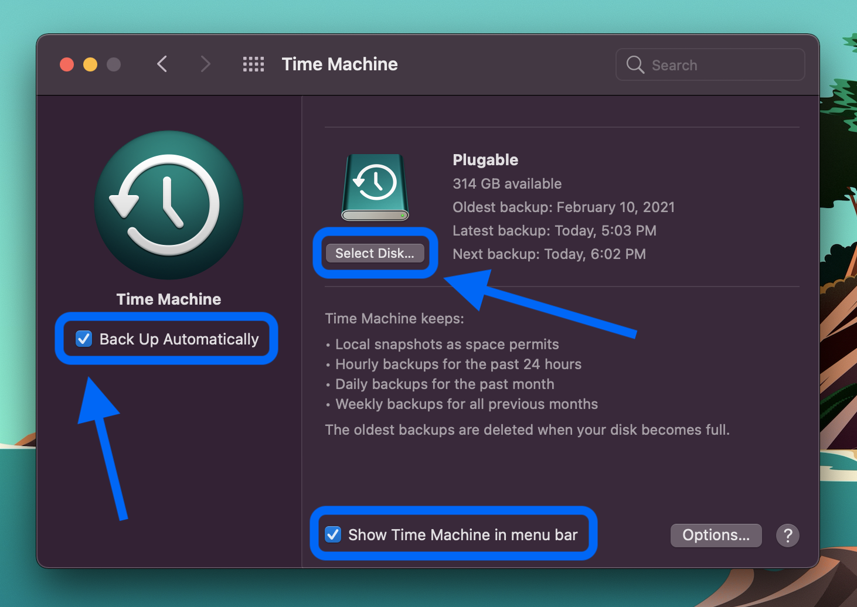Click the Next backup schedule entry
Image resolution: width=857 pixels, height=607 pixels.
[549, 254]
